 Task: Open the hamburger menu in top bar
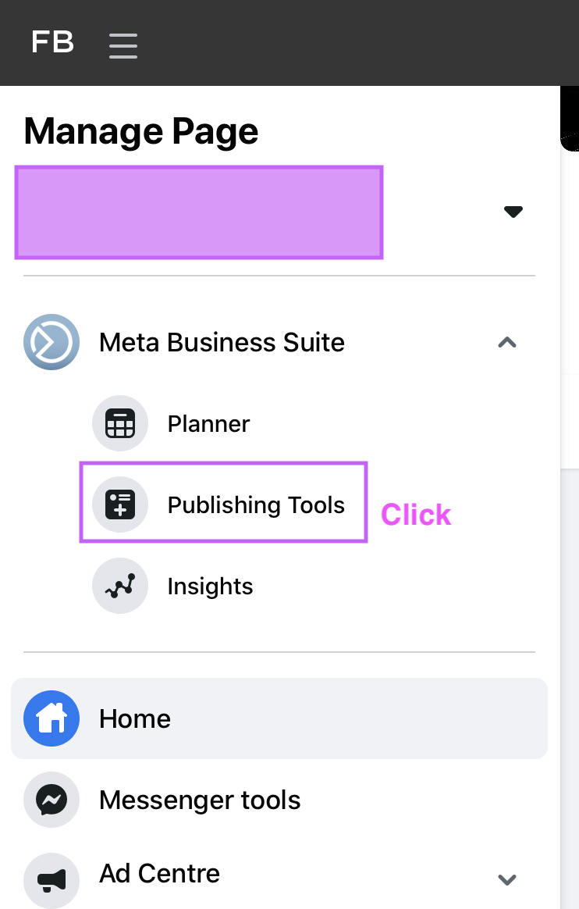click(x=123, y=45)
